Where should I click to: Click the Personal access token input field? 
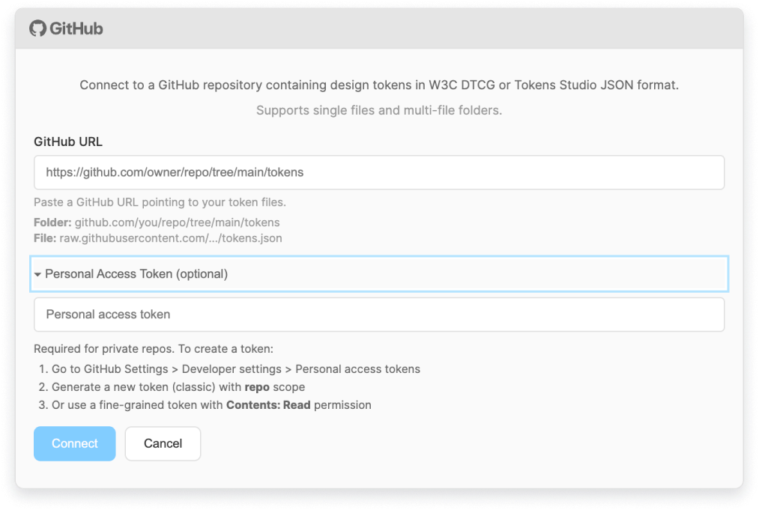(x=300, y=314)
